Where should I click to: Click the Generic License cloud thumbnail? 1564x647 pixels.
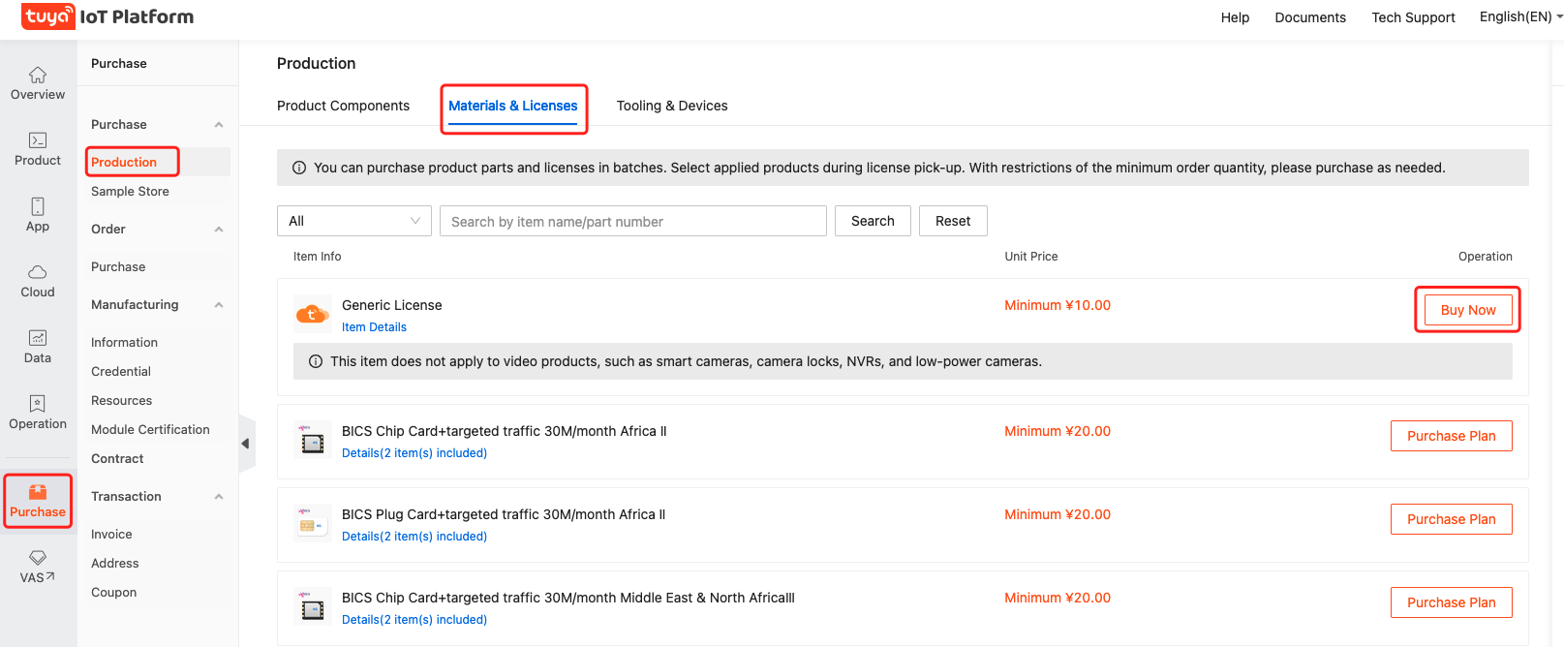click(312, 314)
